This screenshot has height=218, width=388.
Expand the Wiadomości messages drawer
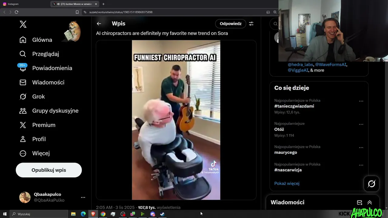coord(370,203)
